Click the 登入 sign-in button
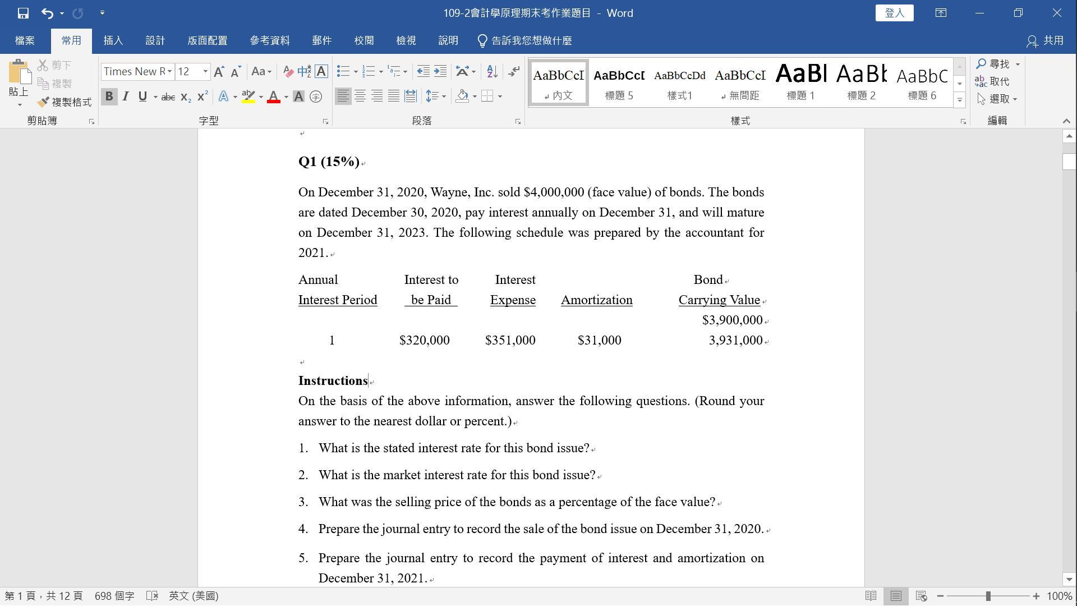1077x606 pixels. tap(894, 13)
